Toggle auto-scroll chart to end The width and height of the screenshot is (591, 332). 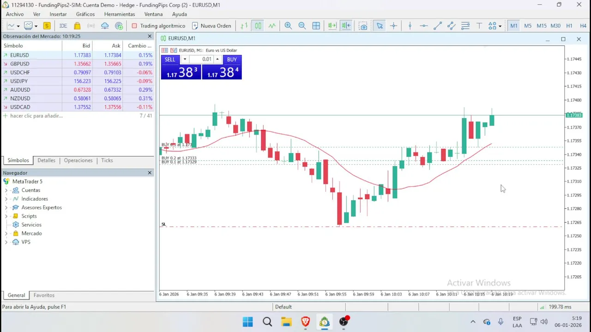pyautogui.click(x=332, y=26)
